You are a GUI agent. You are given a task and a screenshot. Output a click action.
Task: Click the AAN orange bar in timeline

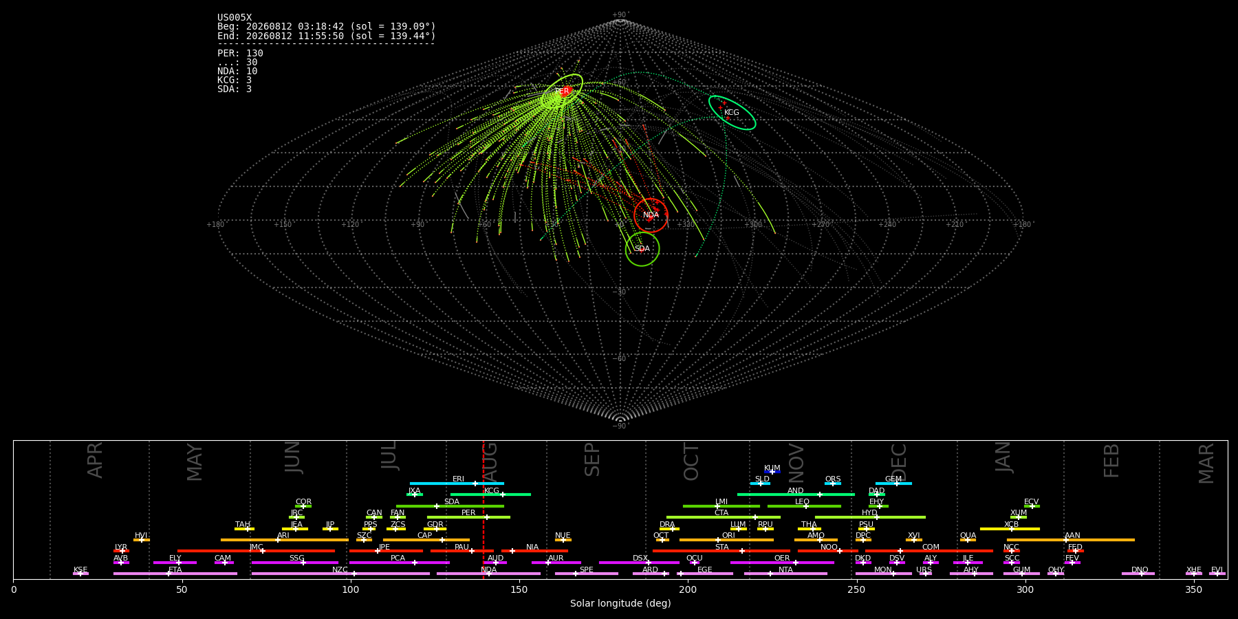1071,540
